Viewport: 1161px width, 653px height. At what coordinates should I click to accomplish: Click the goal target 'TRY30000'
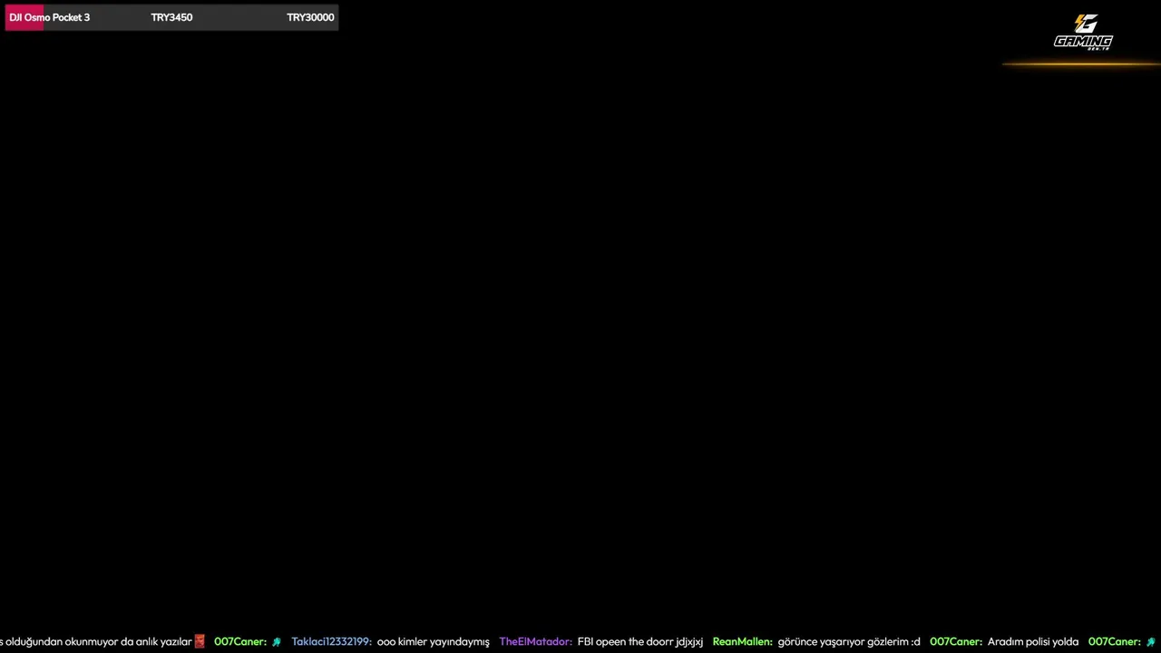pyautogui.click(x=310, y=17)
